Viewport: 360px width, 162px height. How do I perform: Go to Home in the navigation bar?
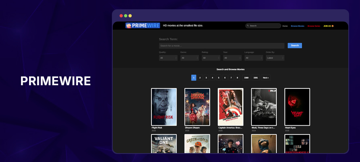pyautogui.click(x=285, y=26)
